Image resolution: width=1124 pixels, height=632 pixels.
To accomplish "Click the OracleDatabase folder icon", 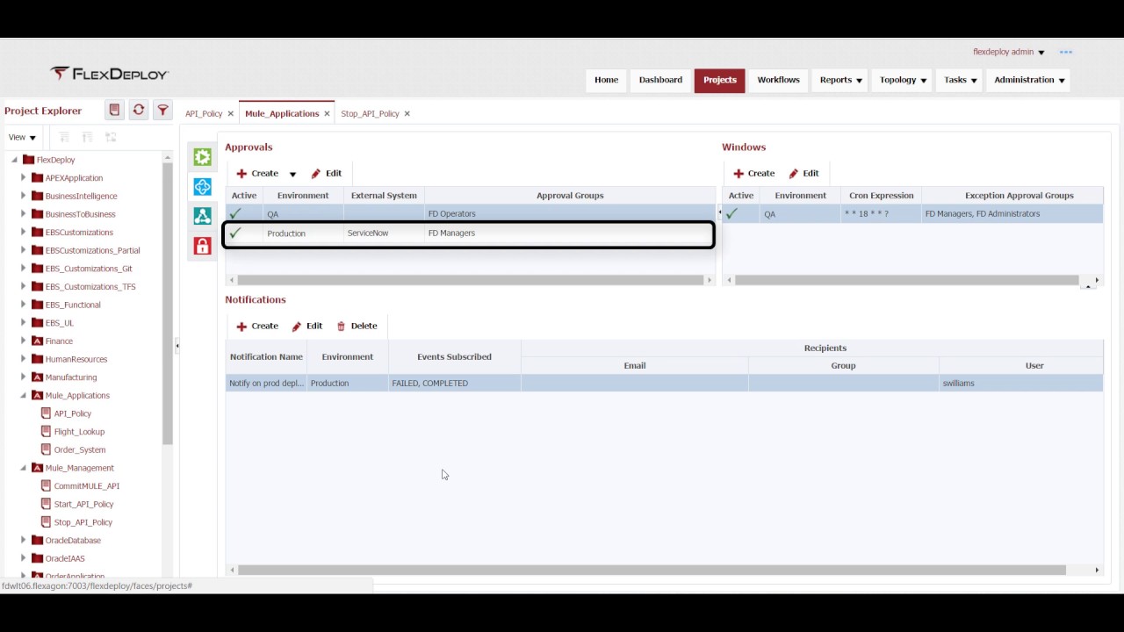I will (x=37, y=540).
